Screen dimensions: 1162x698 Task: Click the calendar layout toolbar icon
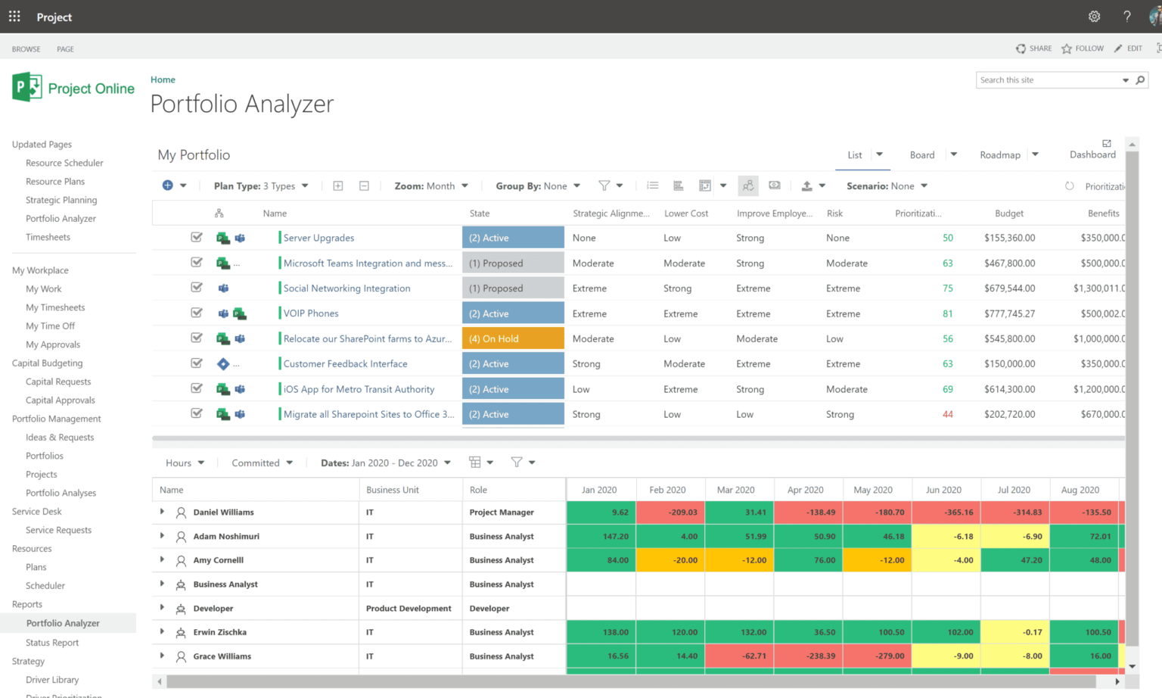705,185
